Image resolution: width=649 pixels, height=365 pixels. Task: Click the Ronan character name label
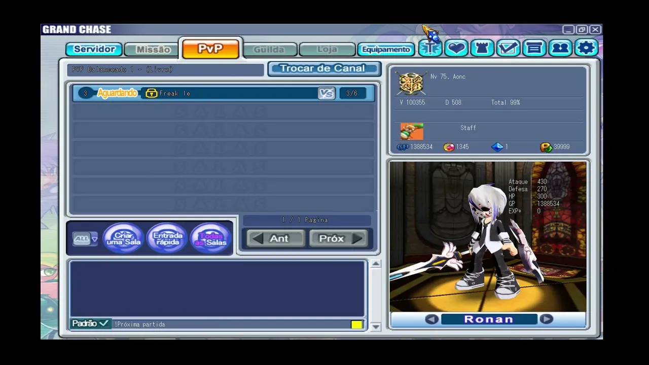tap(489, 319)
